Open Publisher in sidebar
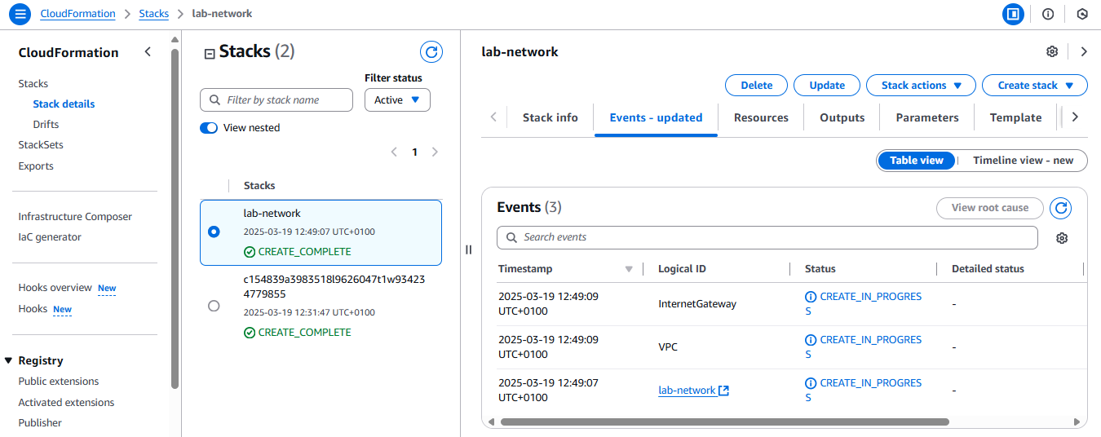Screen dimensions: 1101x437 [x=40, y=423]
